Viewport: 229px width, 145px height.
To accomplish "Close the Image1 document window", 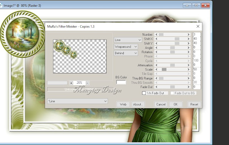I will click(x=205, y=5).
